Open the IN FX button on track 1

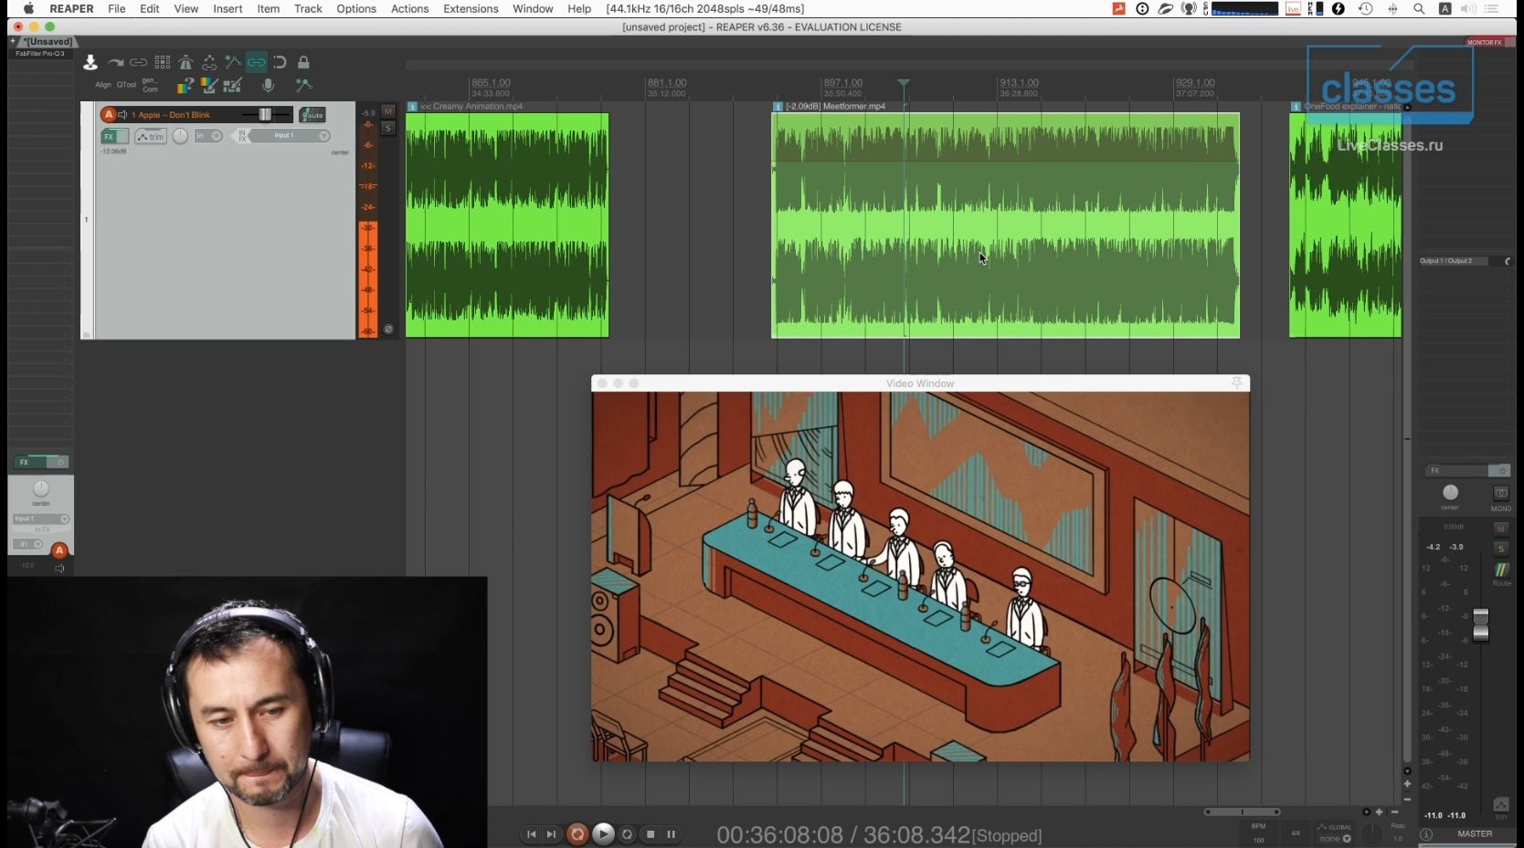pos(241,136)
